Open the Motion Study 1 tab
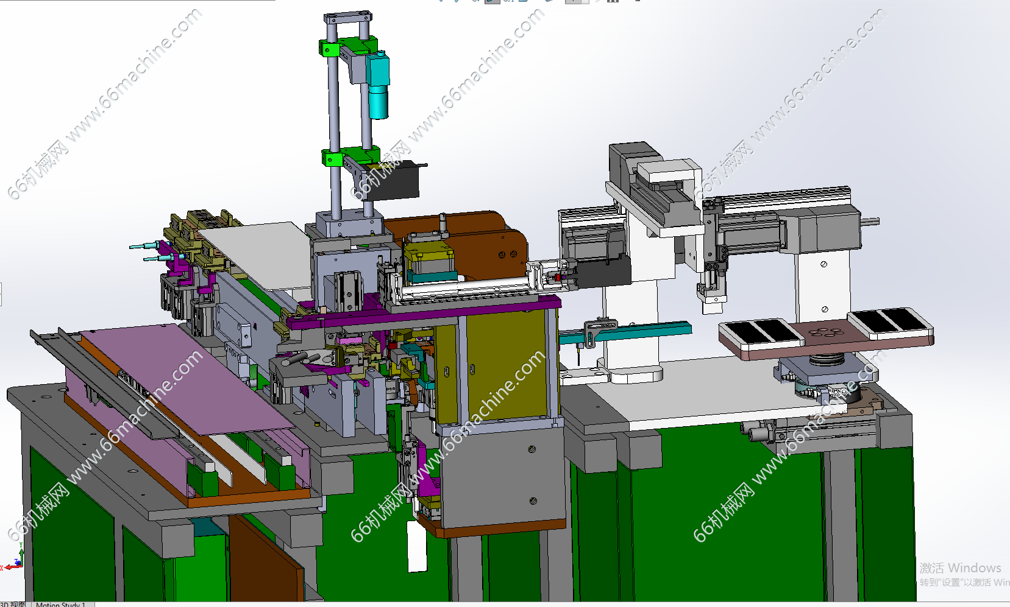The width and height of the screenshot is (1010, 607). point(60,604)
